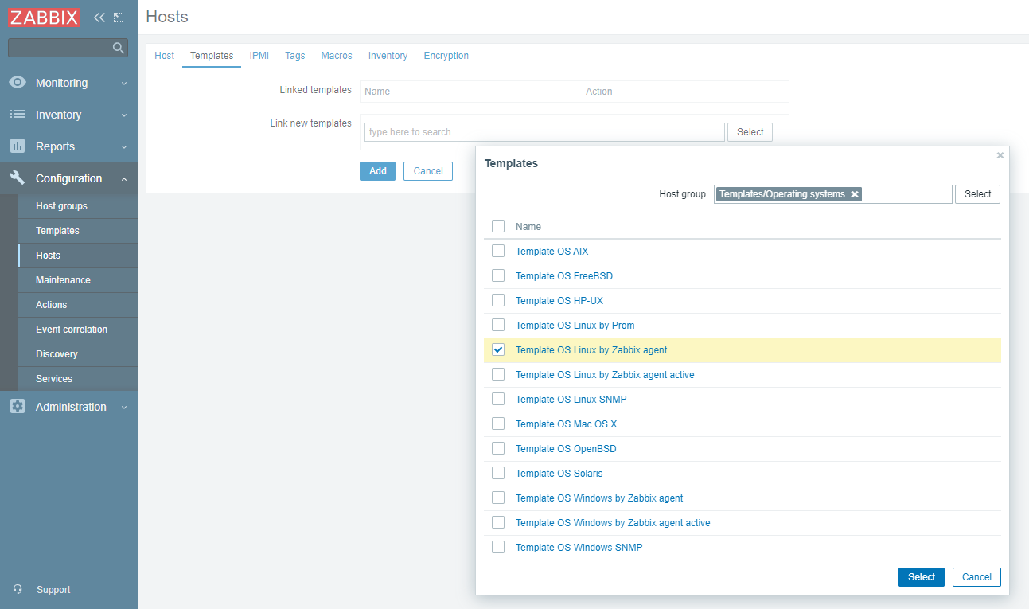Click the Configuration wrench icon
This screenshot has width=1029, height=609.
click(18, 178)
